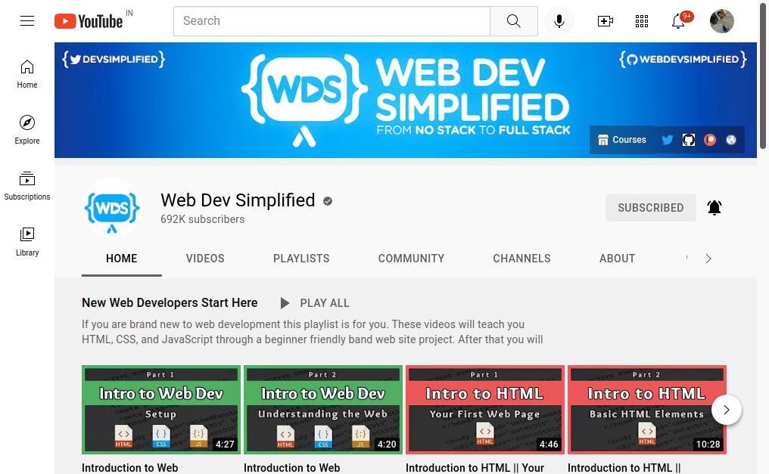Open the Intro to HTML Part 1 thumbnail
Screen dimensions: 769x474
point(484,409)
